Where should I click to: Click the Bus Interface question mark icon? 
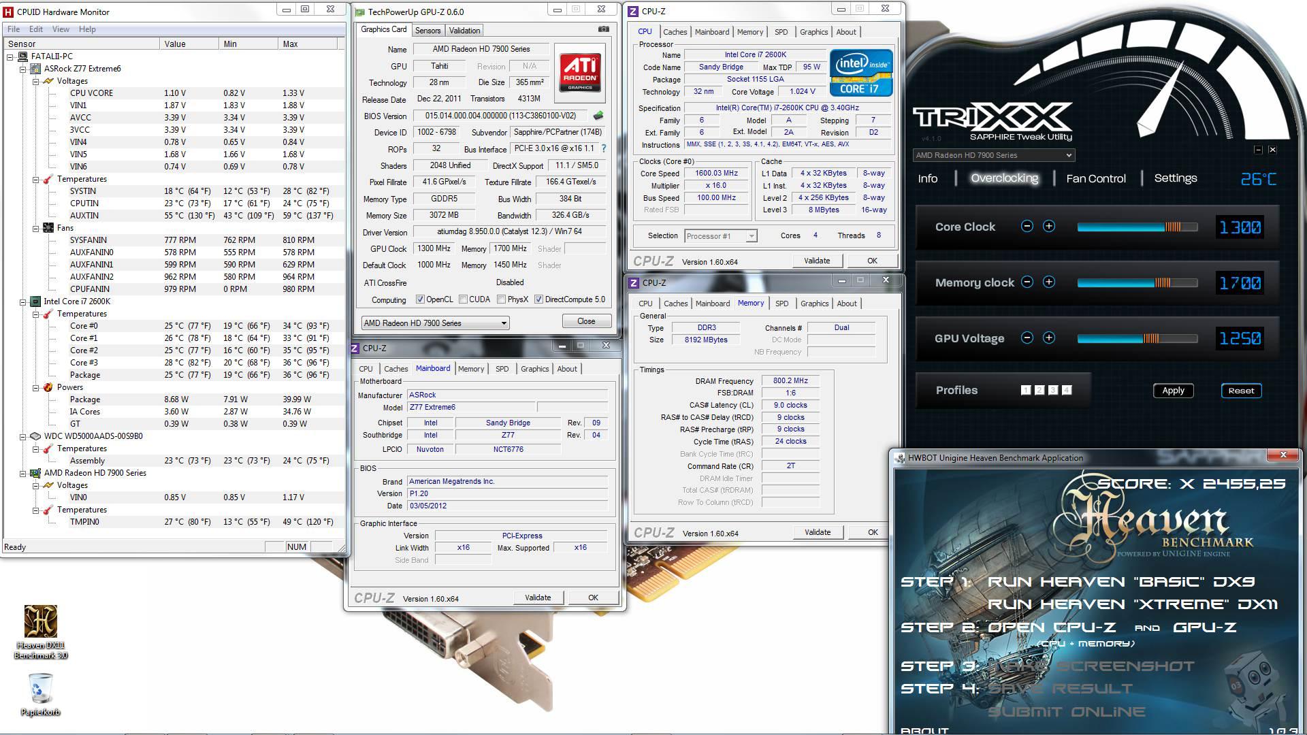(x=603, y=148)
